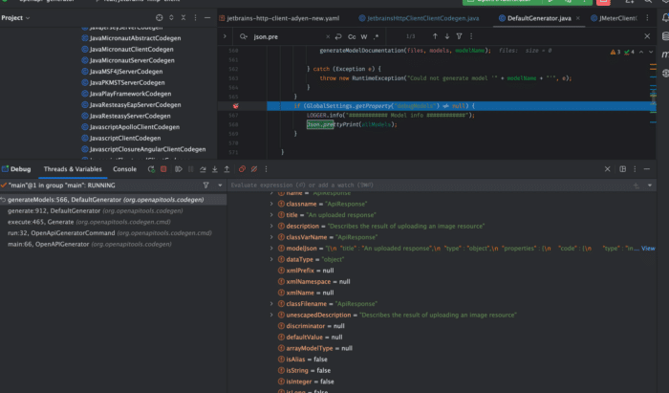
Task: Open Project panel options menu
Action: [x=195, y=18]
